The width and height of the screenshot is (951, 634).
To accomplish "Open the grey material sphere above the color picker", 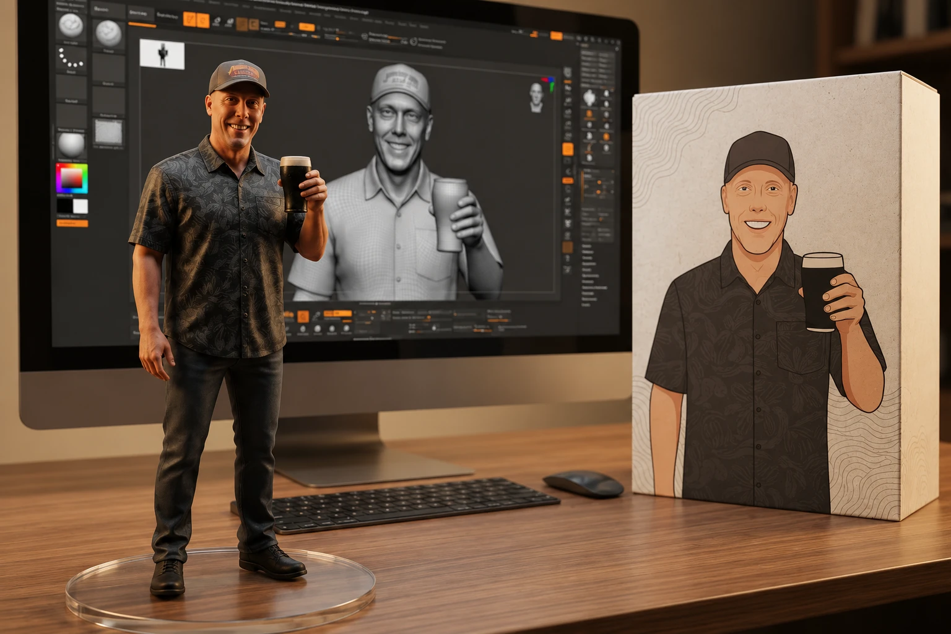I will [x=72, y=145].
